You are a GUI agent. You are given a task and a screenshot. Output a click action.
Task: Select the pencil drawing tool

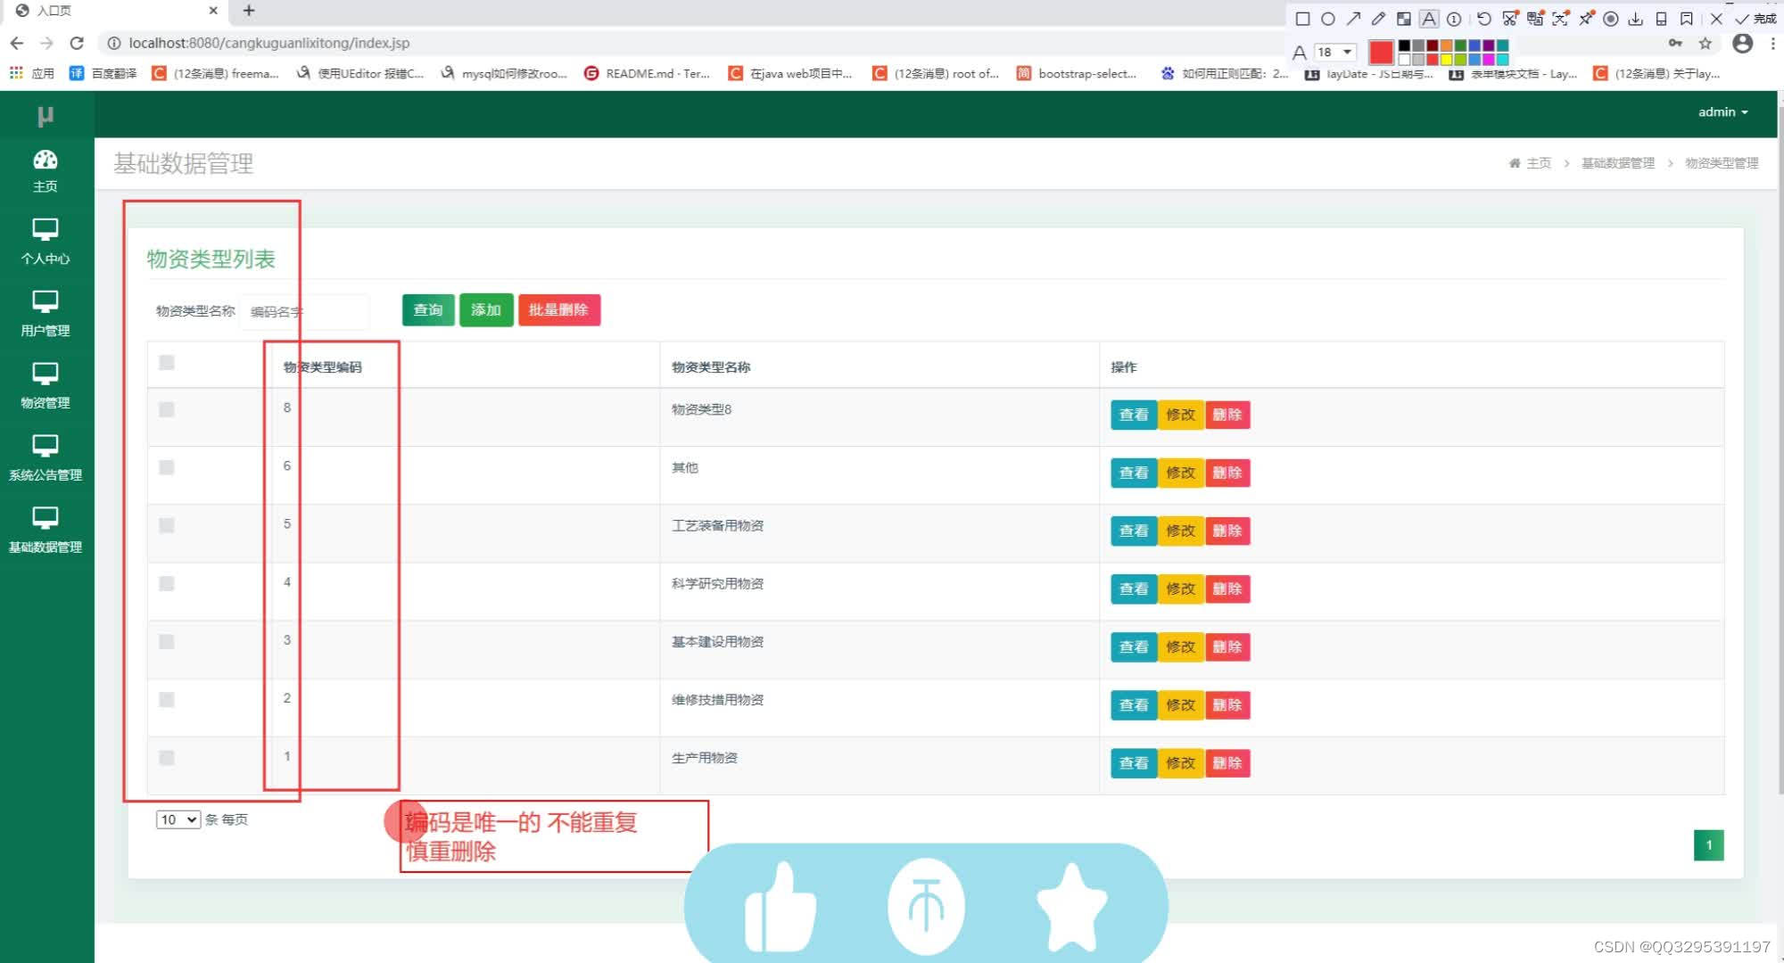[x=1378, y=19]
